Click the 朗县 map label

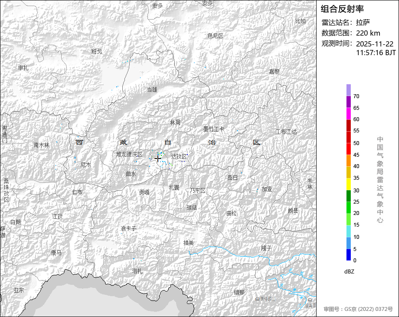[x=293, y=211]
